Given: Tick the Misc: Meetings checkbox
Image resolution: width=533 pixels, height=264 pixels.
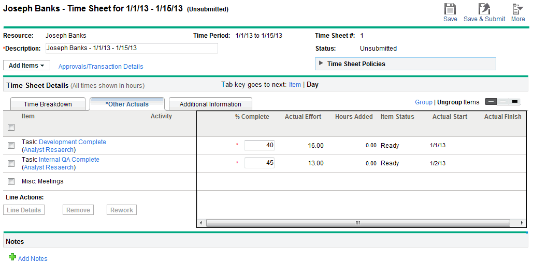Looking at the screenshot, I should click(x=11, y=181).
